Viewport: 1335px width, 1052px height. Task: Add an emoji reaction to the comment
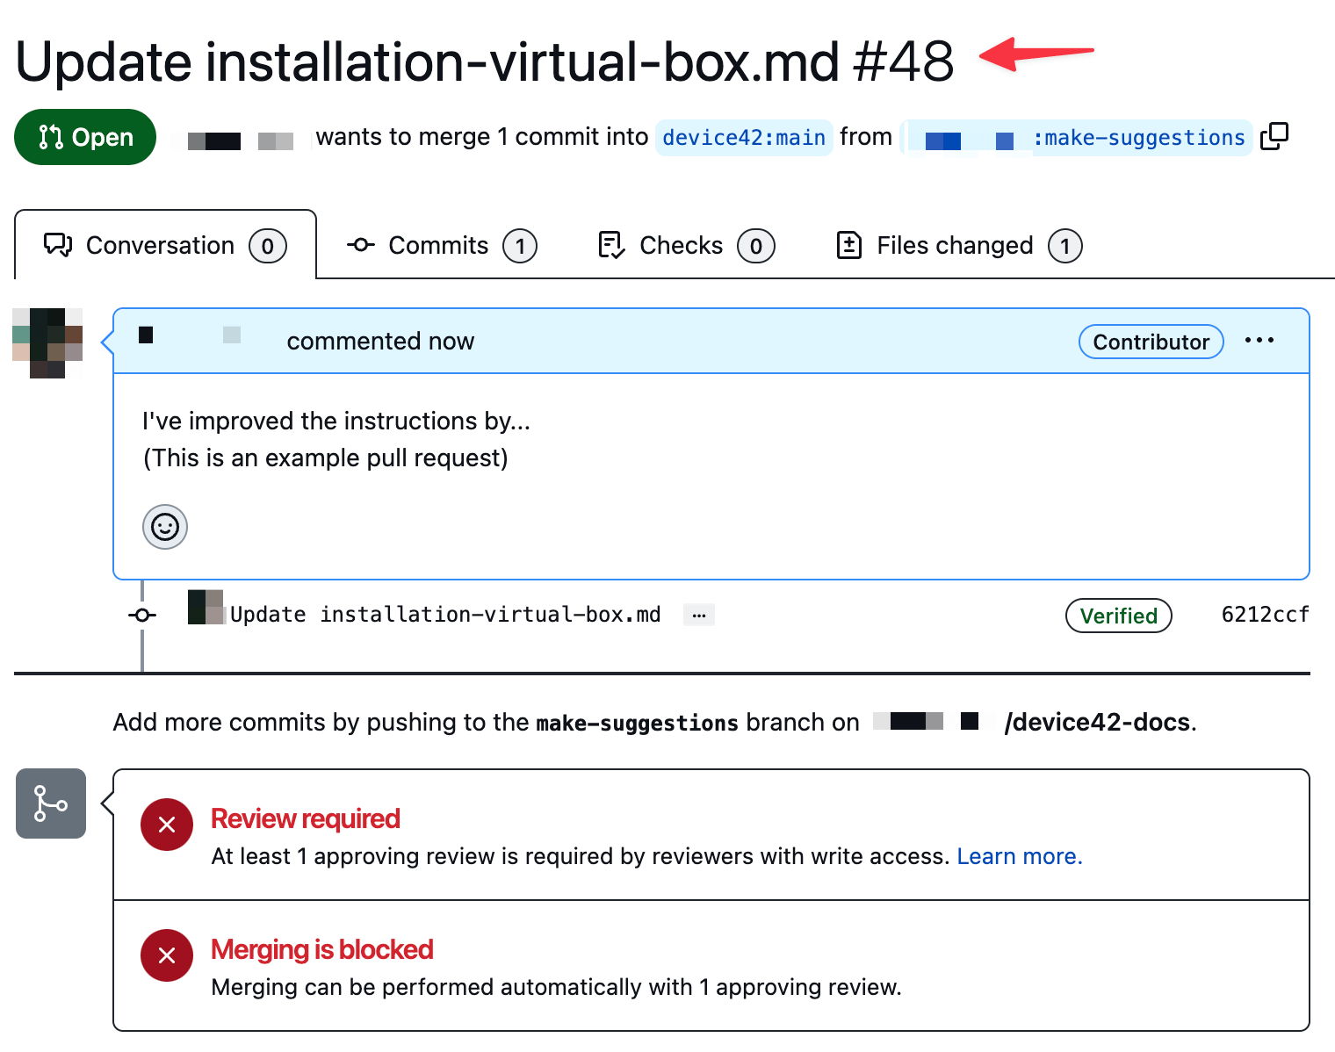pos(165,527)
